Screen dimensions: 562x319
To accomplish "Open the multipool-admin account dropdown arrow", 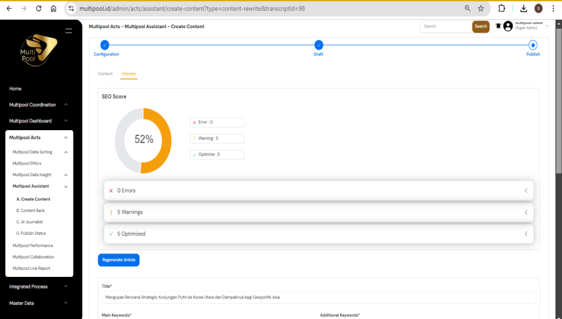I will pyautogui.click(x=547, y=26).
